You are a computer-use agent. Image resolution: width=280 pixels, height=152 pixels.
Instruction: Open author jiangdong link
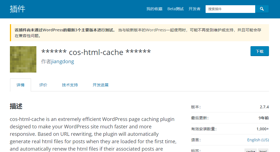click(63, 62)
